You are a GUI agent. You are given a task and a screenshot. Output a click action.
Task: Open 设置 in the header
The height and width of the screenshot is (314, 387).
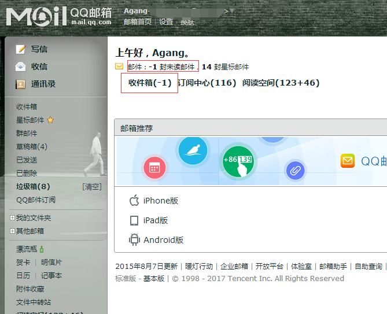(166, 22)
